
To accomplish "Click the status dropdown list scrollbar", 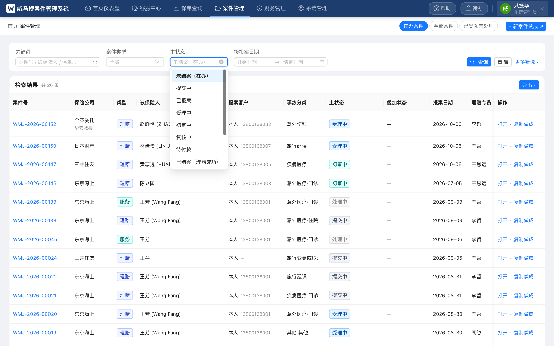I will 225,102.
